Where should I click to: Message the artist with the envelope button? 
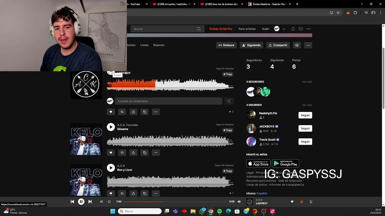[297, 45]
